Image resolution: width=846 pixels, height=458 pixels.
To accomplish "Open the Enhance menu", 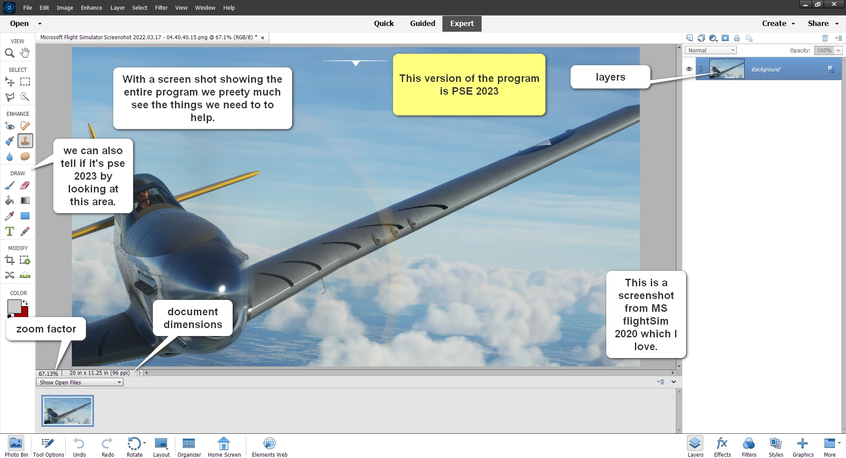I will point(92,7).
